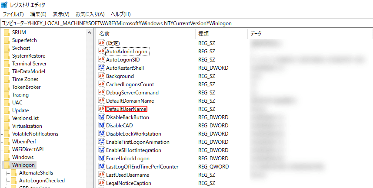Click REG_QWORD type of LastLogOffEndTimePerfCounter
373x188 pixels.
tap(213, 166)
